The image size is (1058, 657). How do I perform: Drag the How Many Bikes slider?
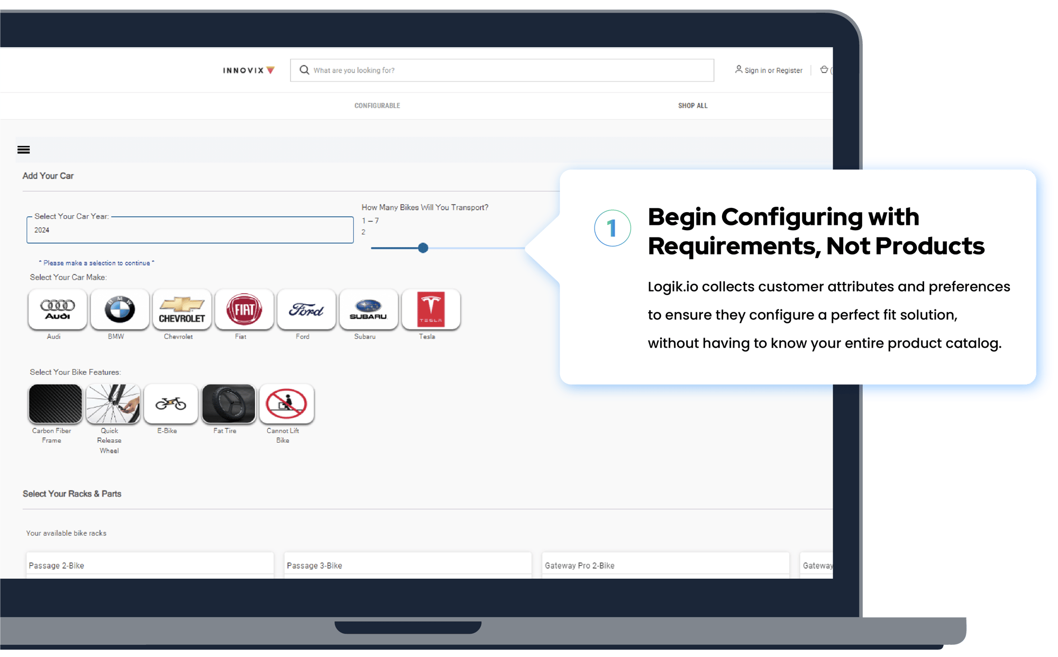tap(422, 248)
